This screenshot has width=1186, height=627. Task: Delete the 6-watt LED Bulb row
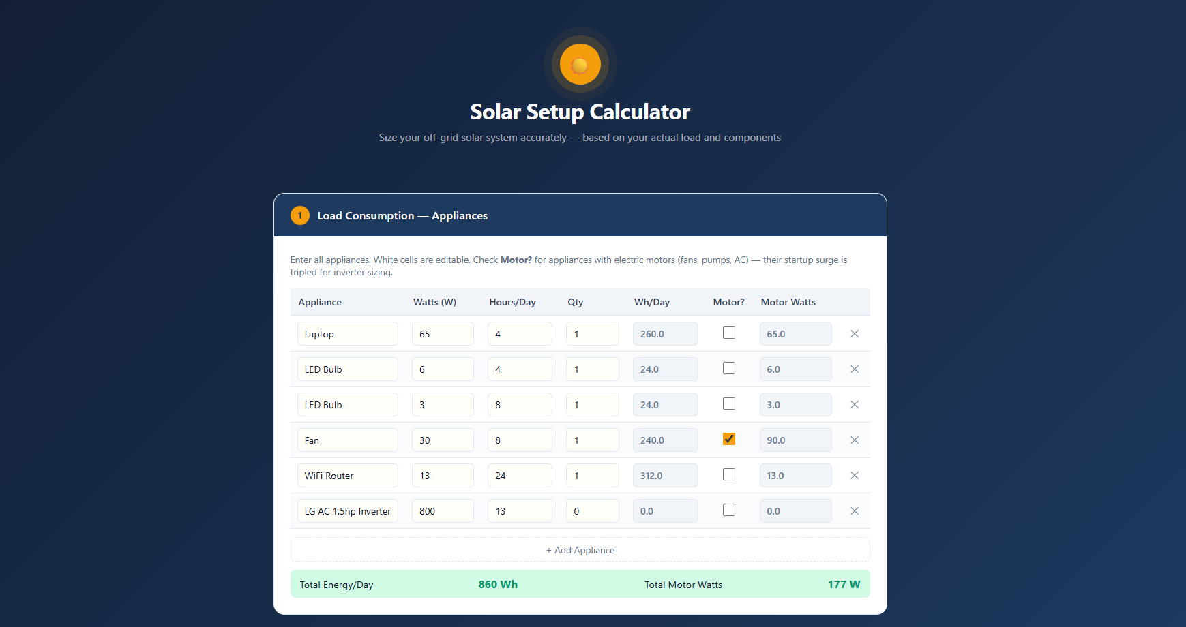pyautogui.click(x=854, y=369)
